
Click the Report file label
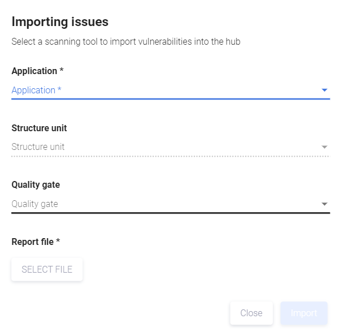(x=36, y=242)
